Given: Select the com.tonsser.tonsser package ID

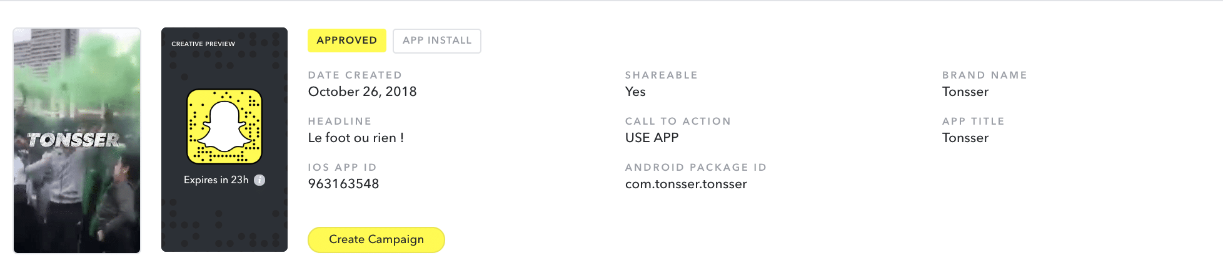Looking at the screenshot, I should tap(686, 184).
